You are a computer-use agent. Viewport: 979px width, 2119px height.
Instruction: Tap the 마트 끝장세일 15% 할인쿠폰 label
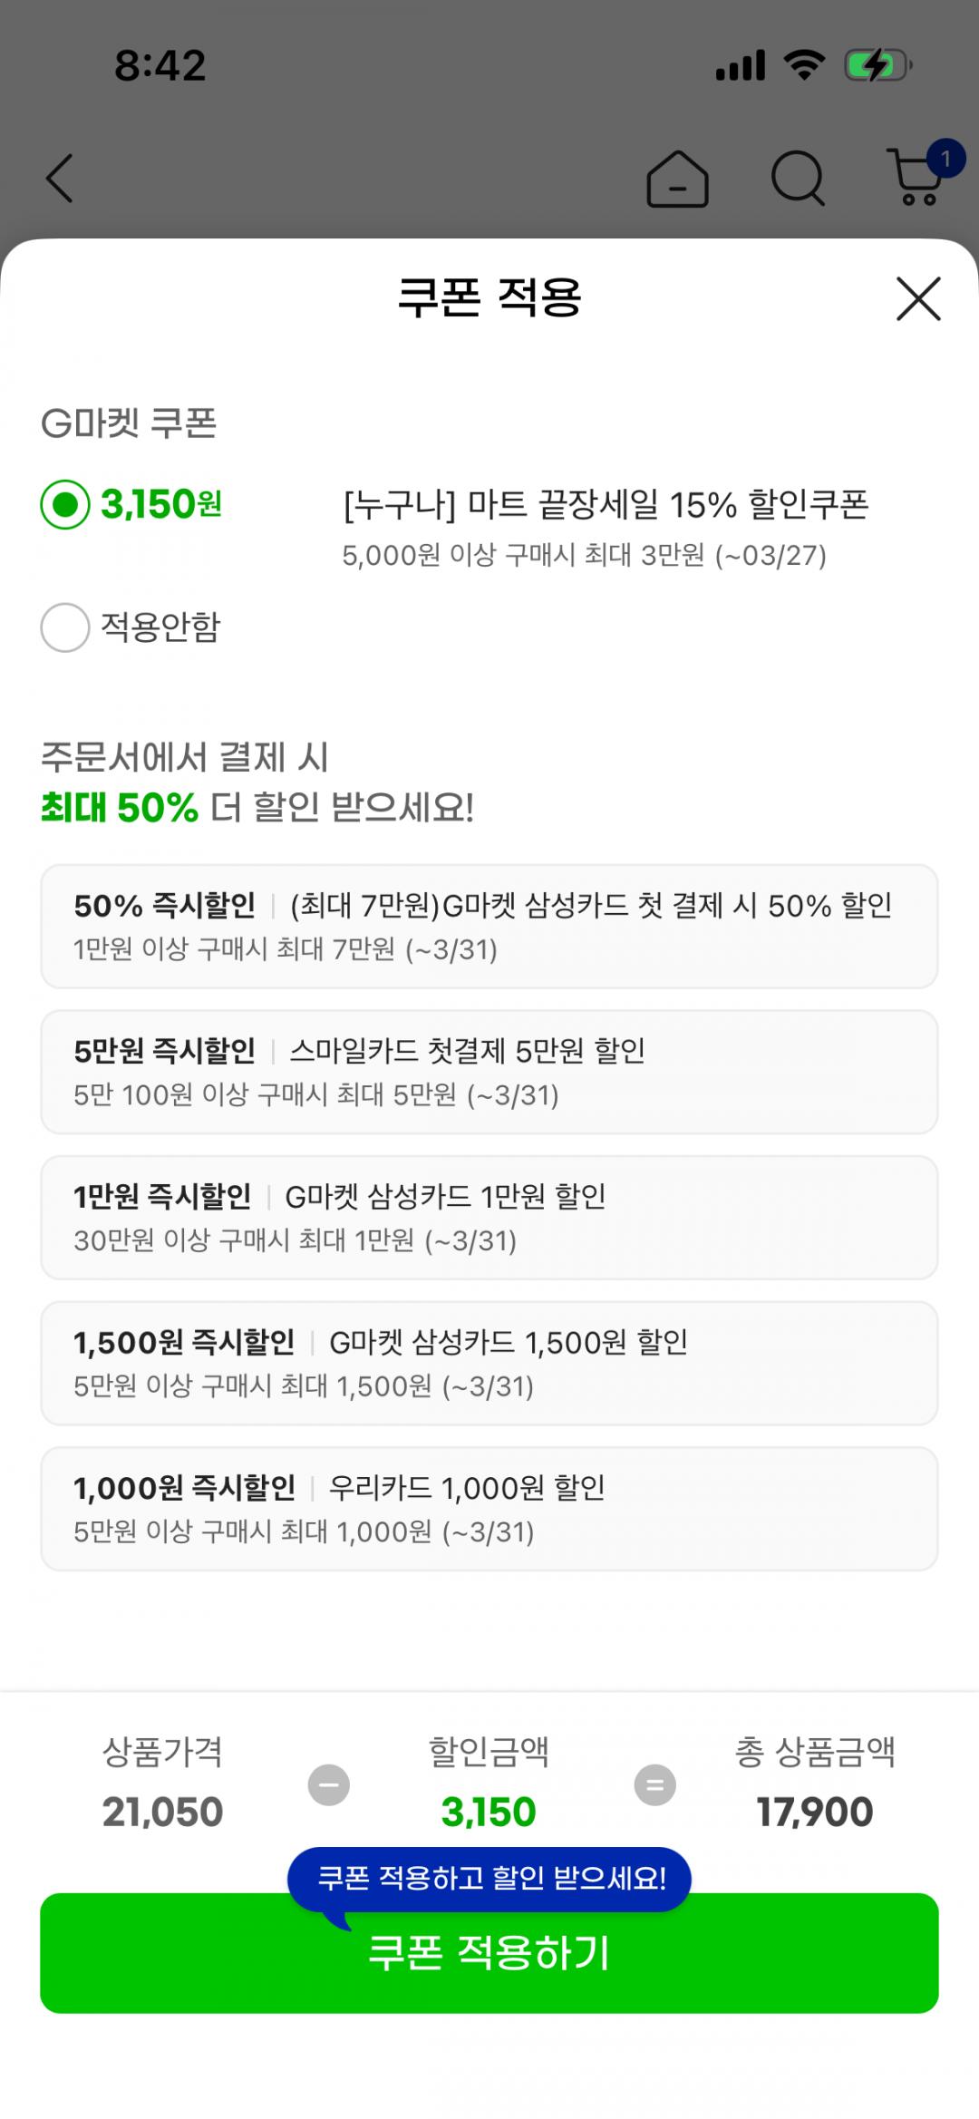[606, 505]
